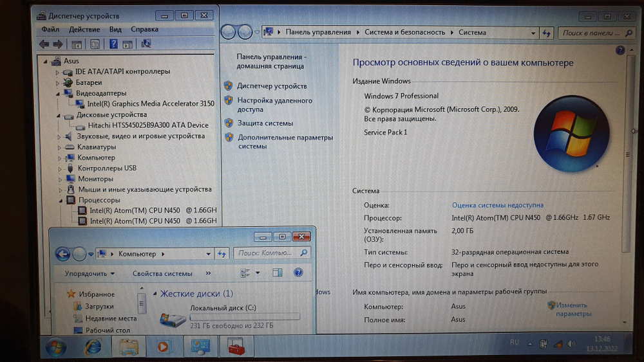
Task: Open Вид menu in Device Manager
Action: tap(115, 30)
